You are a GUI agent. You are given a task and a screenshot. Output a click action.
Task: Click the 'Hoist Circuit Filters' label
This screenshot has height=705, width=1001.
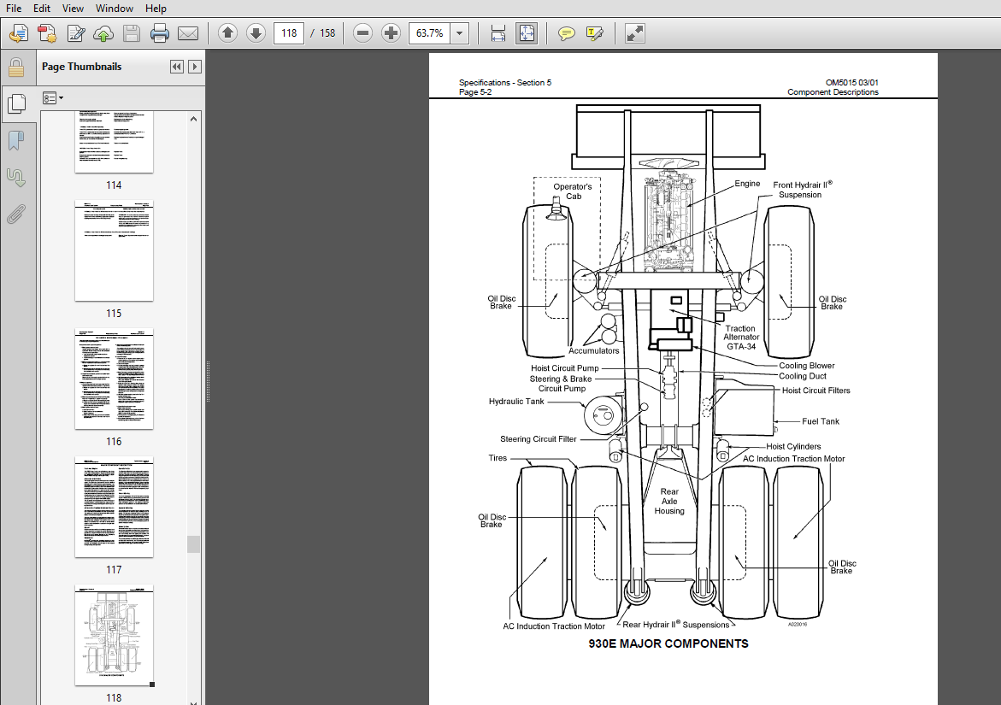(816, 391)
